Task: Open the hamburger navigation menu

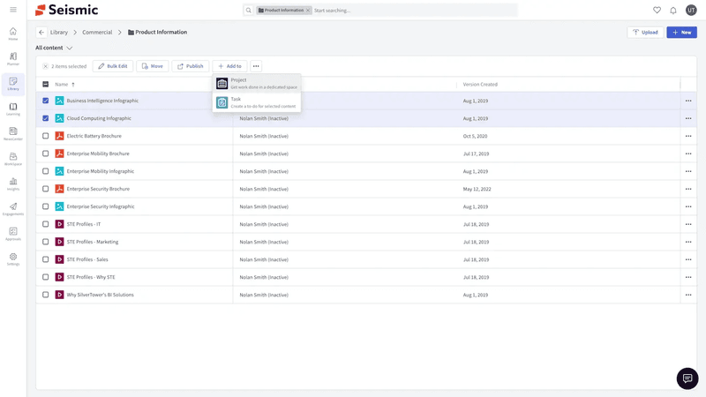Action: coord(13,10)
